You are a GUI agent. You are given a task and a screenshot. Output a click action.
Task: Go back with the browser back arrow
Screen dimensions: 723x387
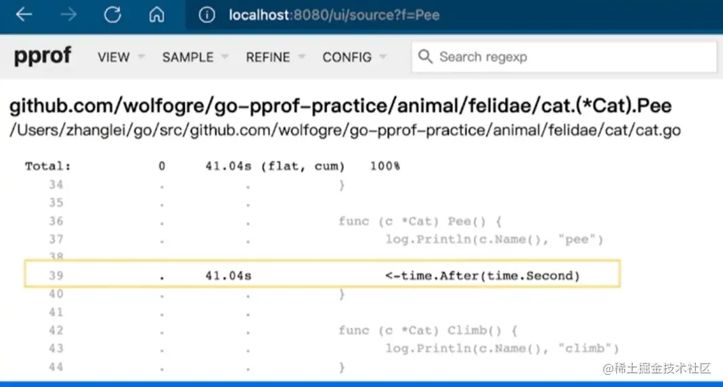point(24,15)
